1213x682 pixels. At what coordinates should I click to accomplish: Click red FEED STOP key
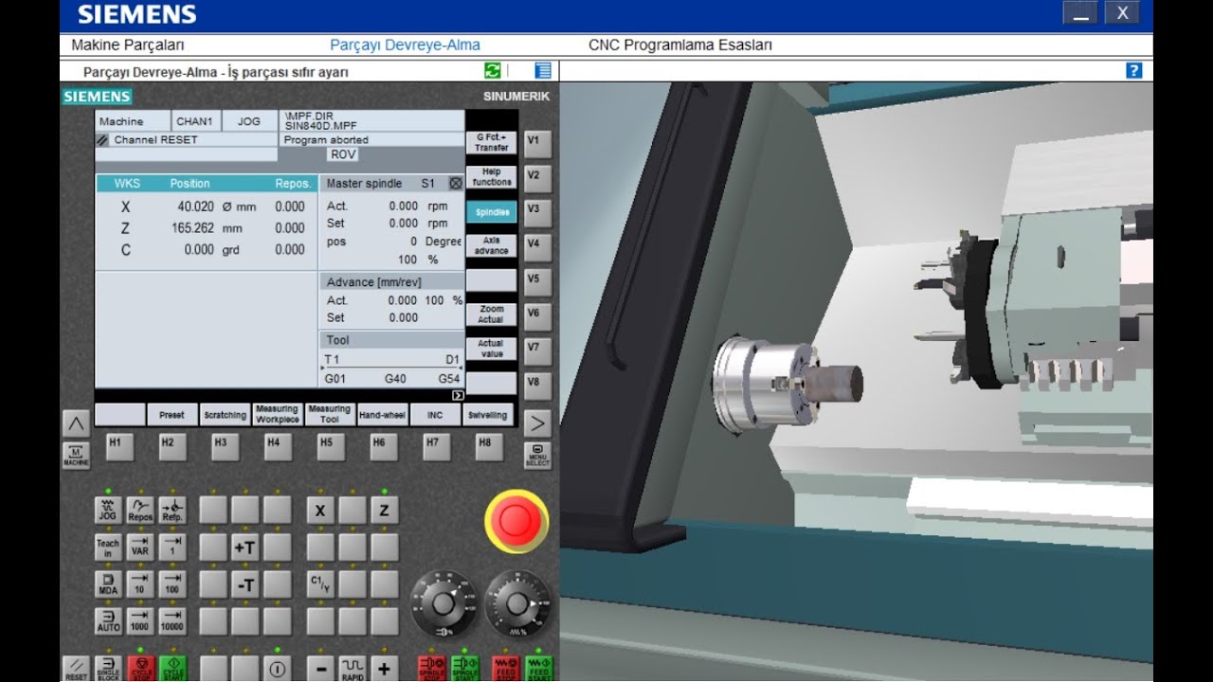(x=506, y=669)
